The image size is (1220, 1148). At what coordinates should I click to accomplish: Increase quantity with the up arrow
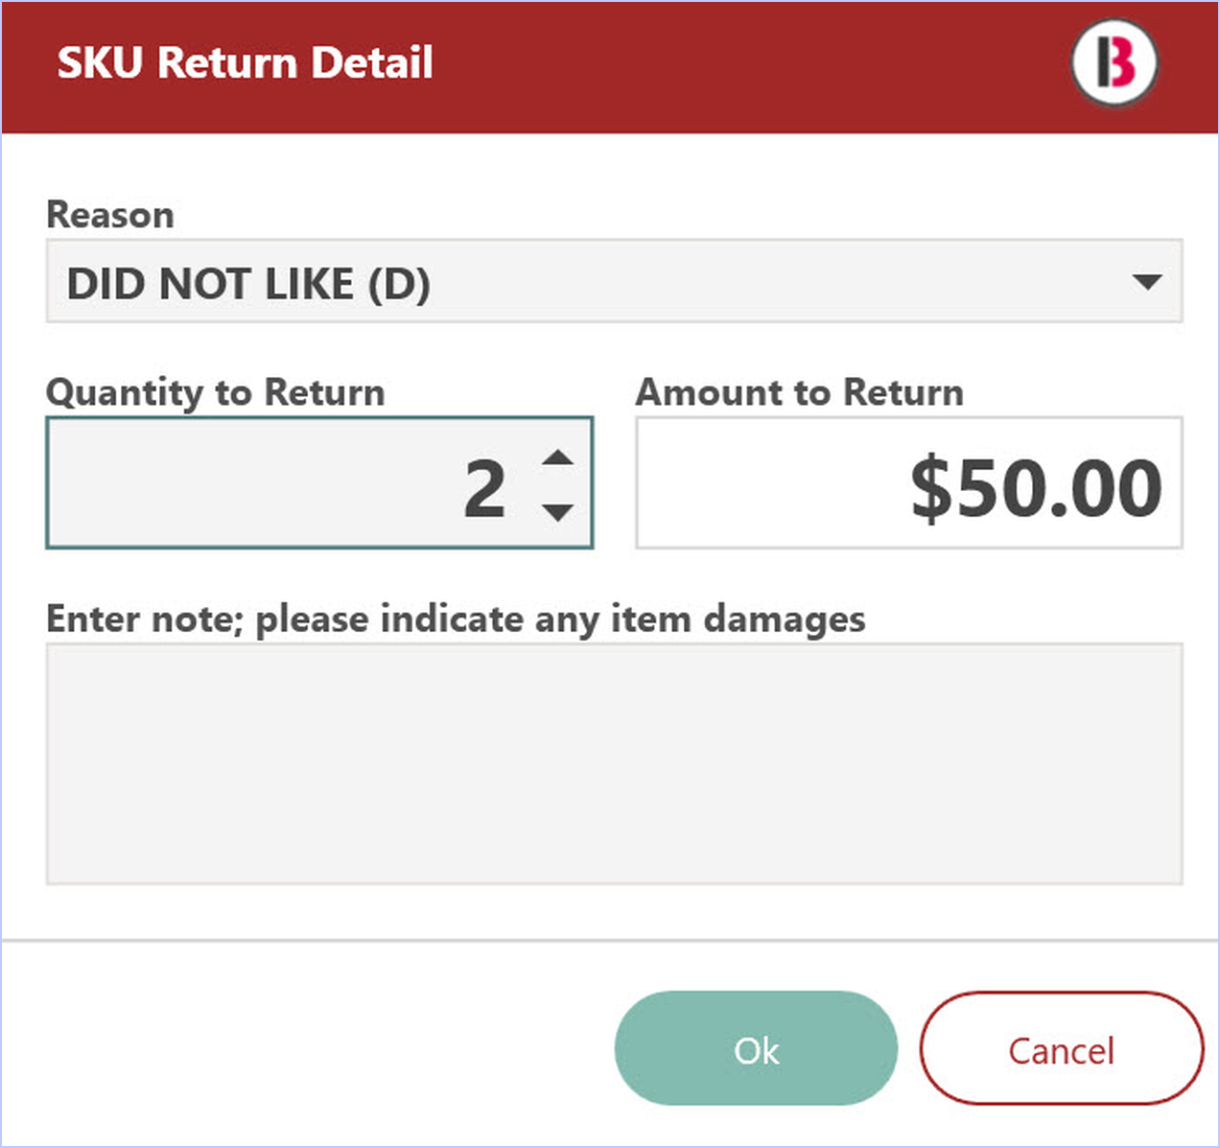tap(557, 457)
